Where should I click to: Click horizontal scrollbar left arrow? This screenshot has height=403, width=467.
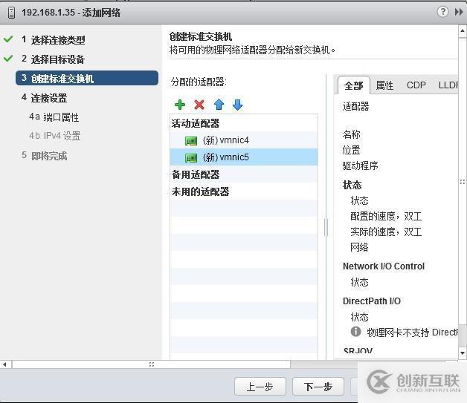coord(4,364)
